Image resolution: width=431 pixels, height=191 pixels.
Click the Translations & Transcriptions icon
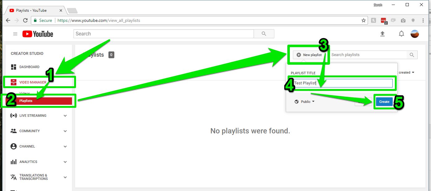[x=14, y=177]
